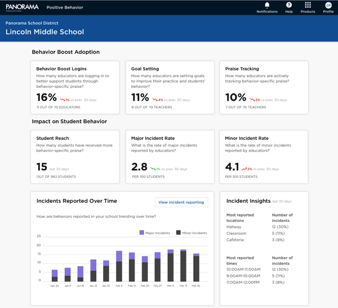Viewport: 338px width, 308px height.
Task: Click the Major Incidents purple legend swatch
Action: [x=141, y=233]
